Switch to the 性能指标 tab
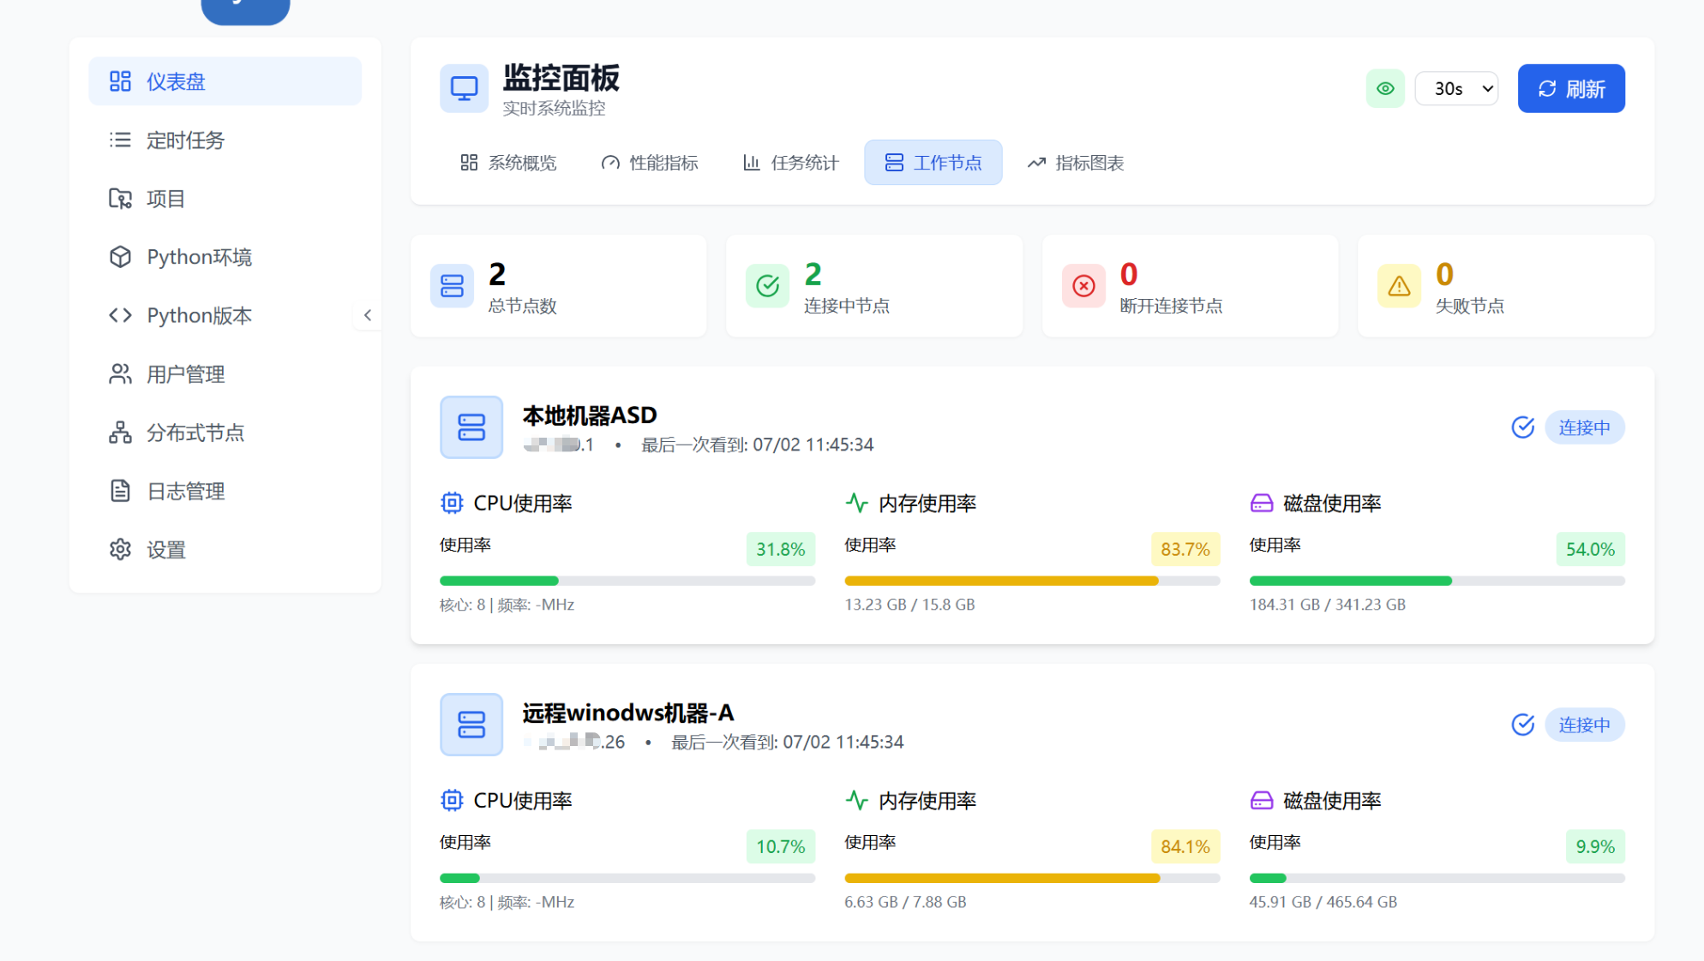This screenshot has width=1704, height=961. (x=650, y=163)
